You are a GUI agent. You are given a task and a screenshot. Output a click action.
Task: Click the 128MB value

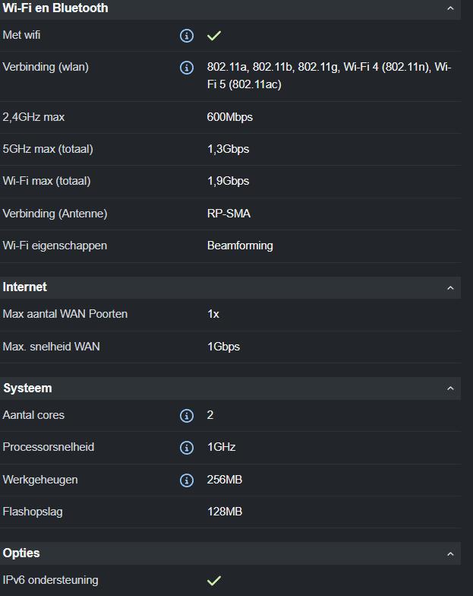225,512
